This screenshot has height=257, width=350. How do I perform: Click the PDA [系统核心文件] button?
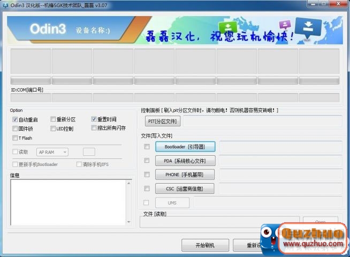pos(185,161)
